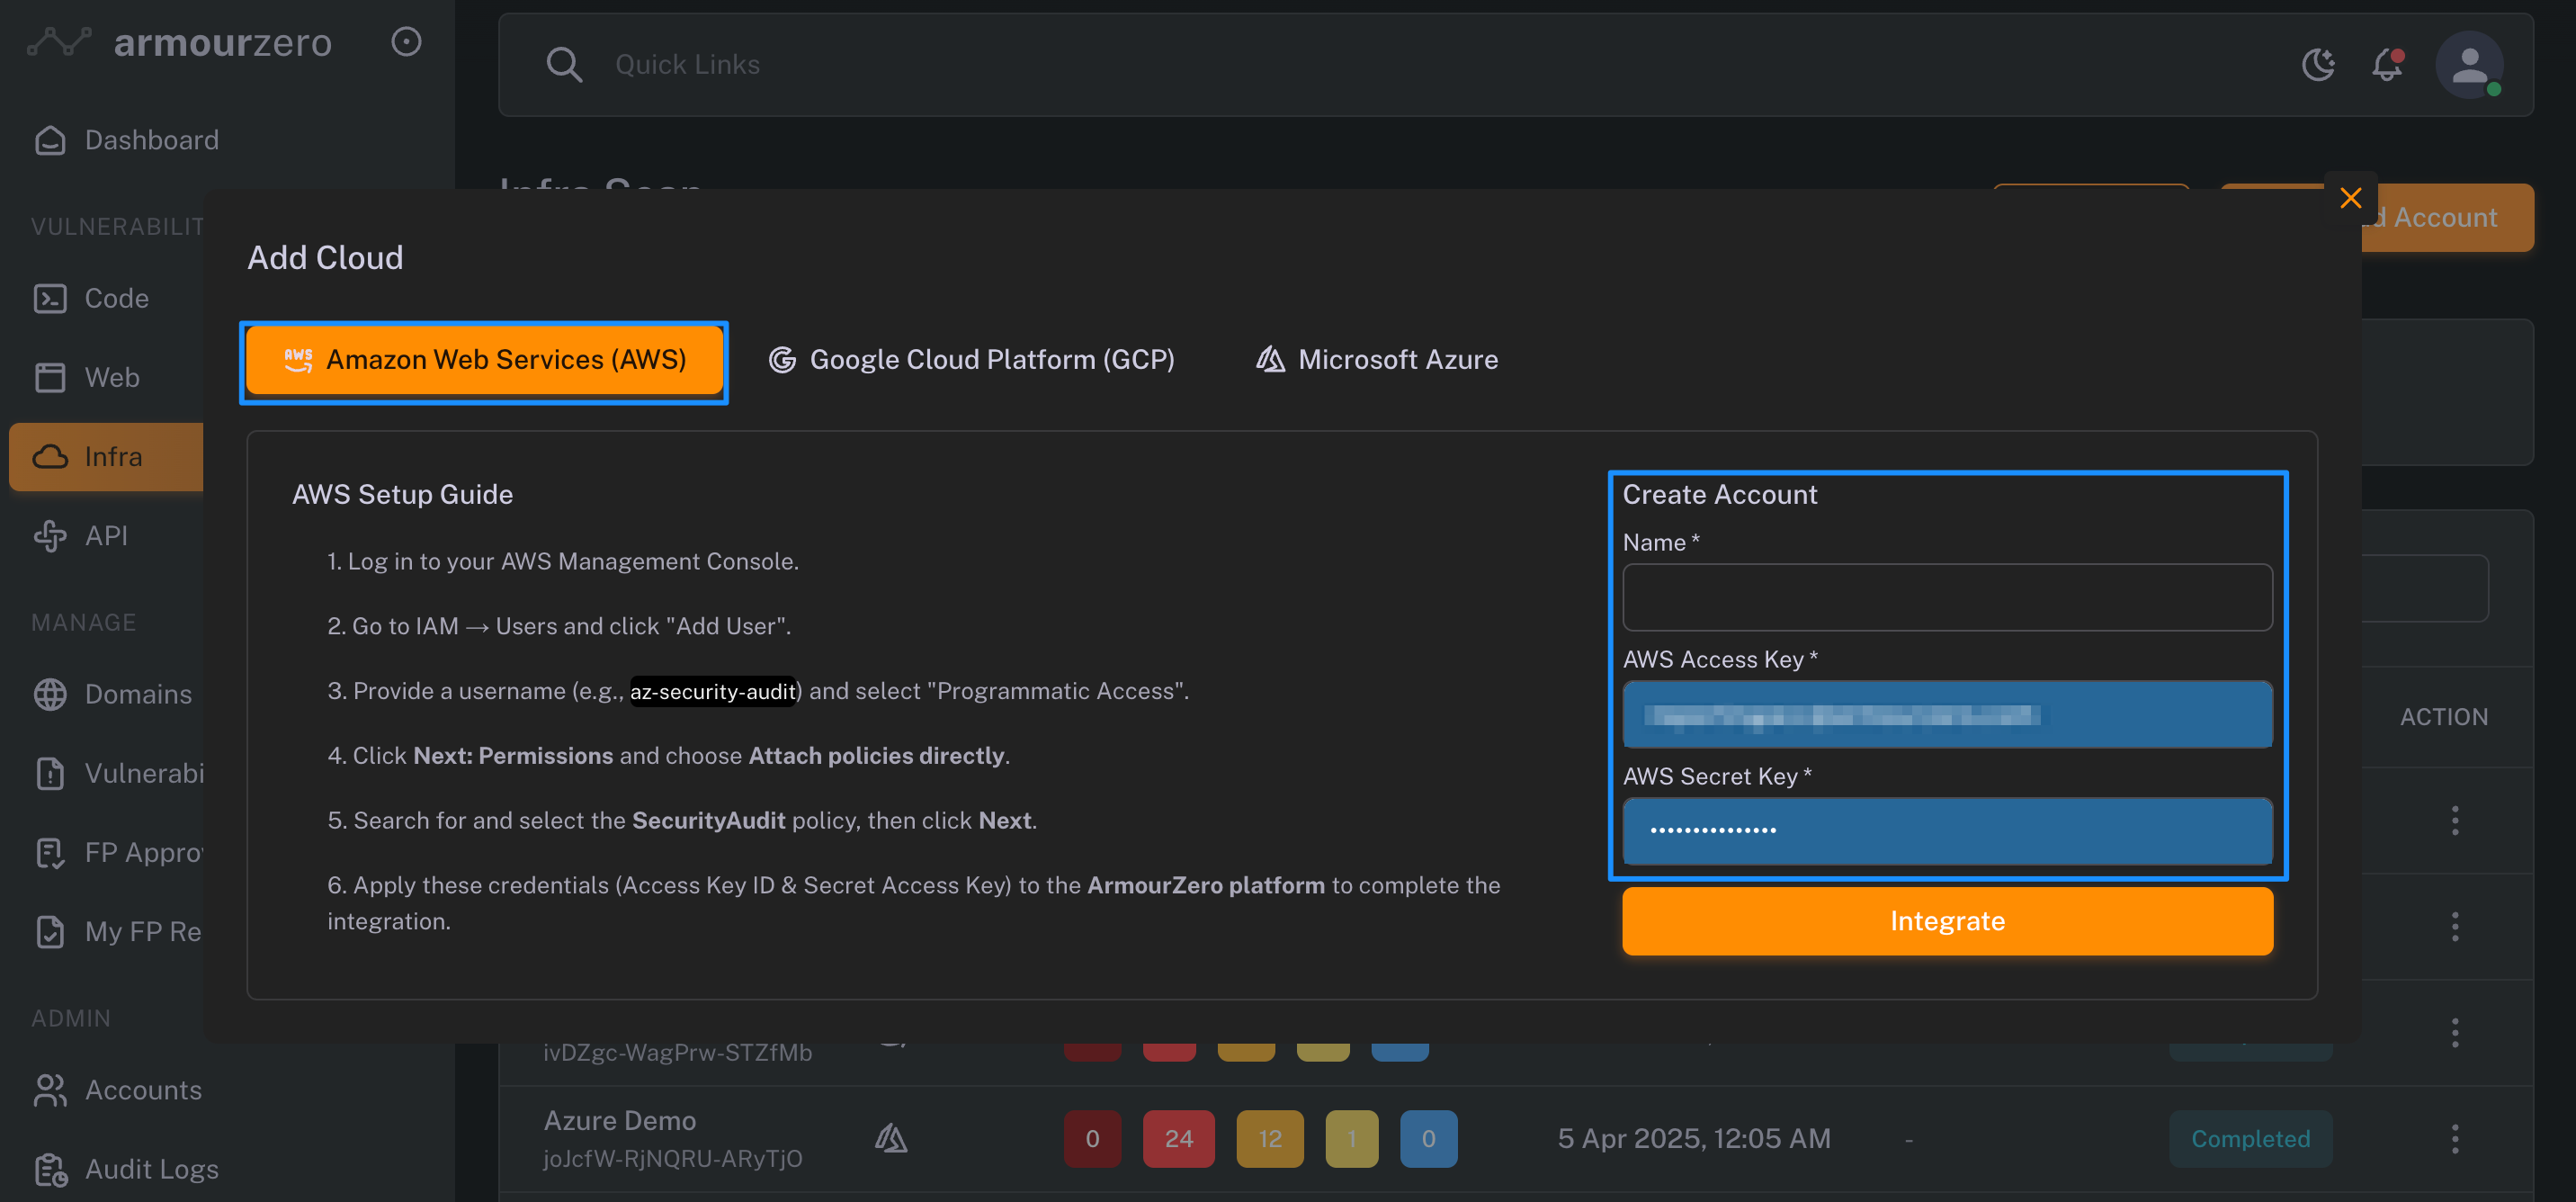Open Audit Logs in sidebar
Viewport: 2576px width, 1202px height.
point(151,1169)
